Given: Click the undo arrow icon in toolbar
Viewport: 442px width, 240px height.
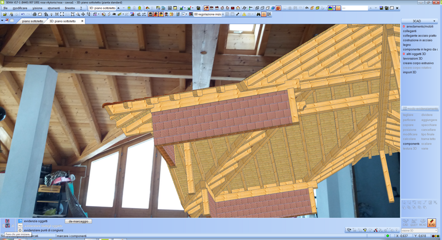Looking at the screenshot, I should (x=23, y=14).
